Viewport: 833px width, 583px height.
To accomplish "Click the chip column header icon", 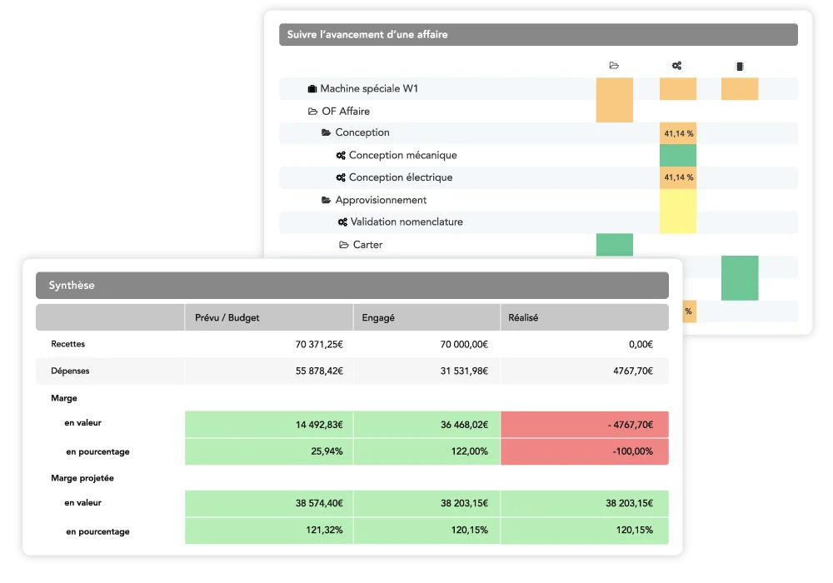I will point(740,66).
